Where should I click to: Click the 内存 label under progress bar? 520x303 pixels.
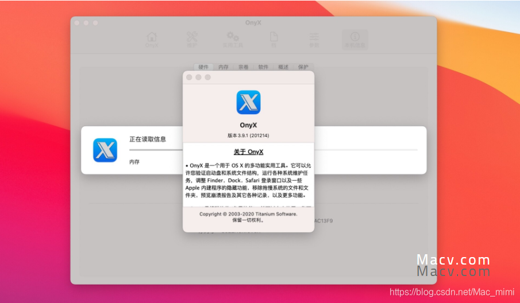pyautogui.click(x=134, y=162)
